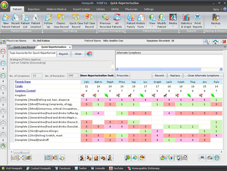Click the Hompath logo orb

(4, 5)
